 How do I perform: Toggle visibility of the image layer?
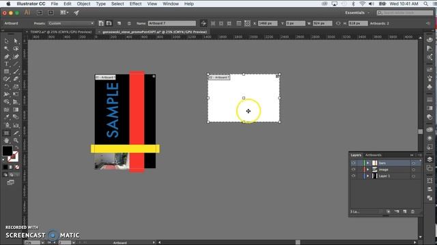point(354,169)
